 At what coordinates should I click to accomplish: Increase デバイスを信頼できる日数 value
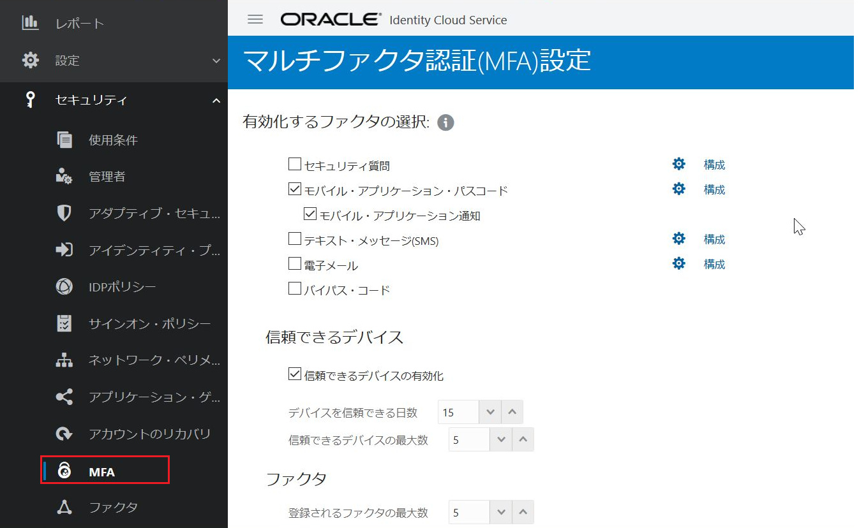(x=512, y=412)
